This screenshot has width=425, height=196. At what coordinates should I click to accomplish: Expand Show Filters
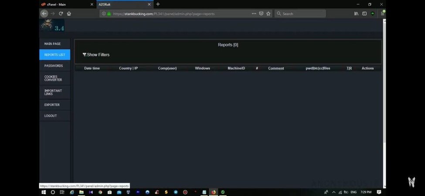(96, 55)
